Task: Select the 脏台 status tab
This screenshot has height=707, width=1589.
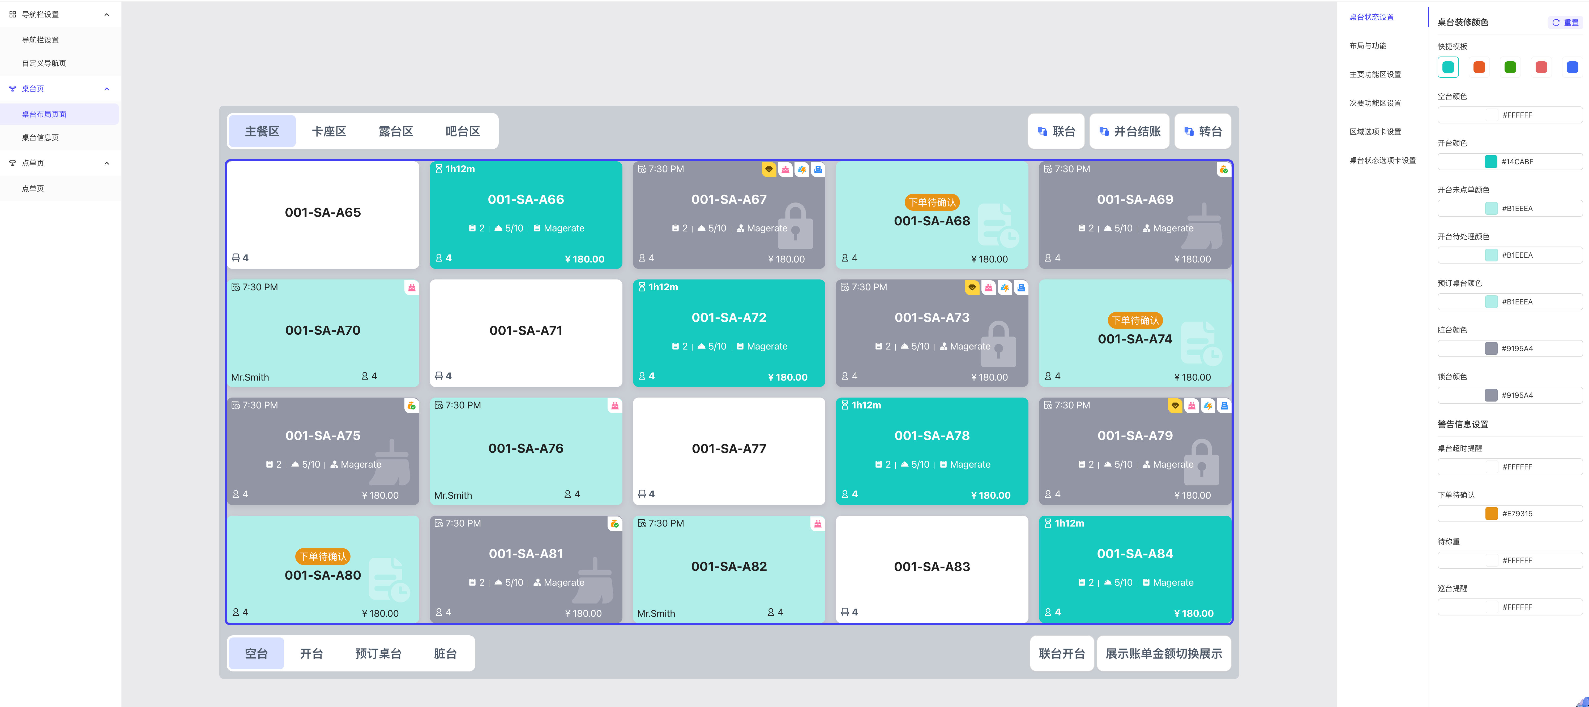Action: tap(445, 653)
